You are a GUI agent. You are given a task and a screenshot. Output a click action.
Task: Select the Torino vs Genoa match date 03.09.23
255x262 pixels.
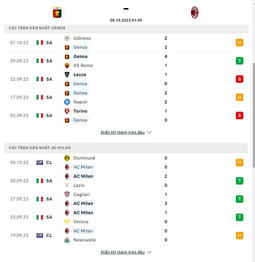point(19,116)
